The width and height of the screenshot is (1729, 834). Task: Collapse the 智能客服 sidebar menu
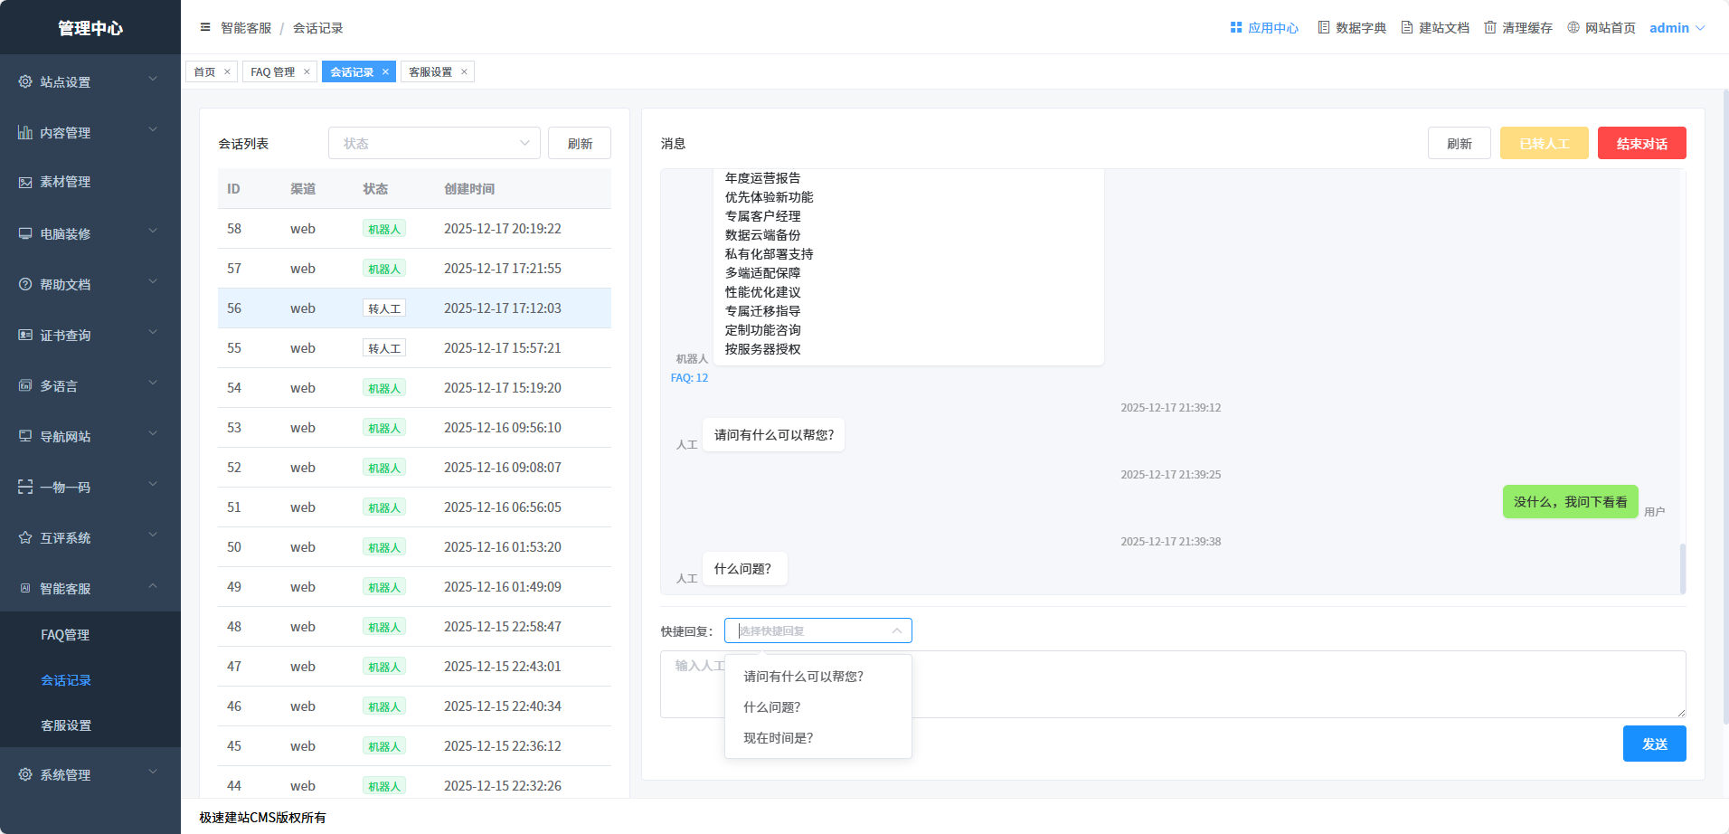[153, 587]
